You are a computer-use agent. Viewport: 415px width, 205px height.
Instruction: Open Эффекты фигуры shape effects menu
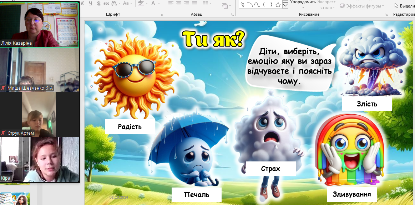(x=362, y=6)
